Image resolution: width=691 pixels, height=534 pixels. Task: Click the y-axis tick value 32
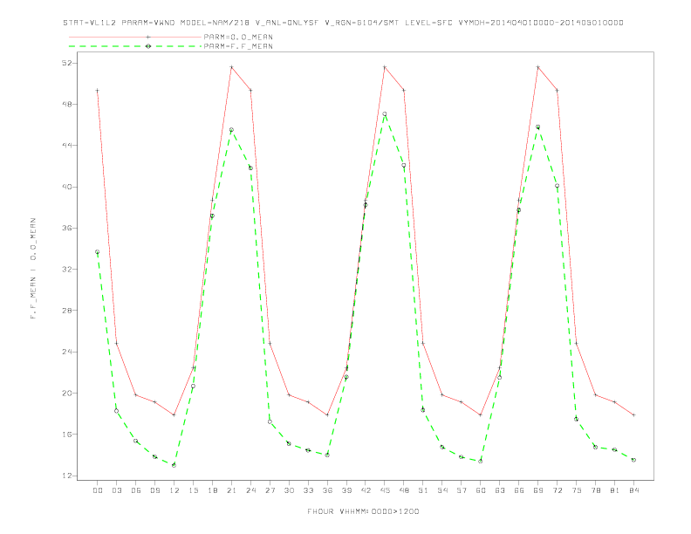point(66,270)
